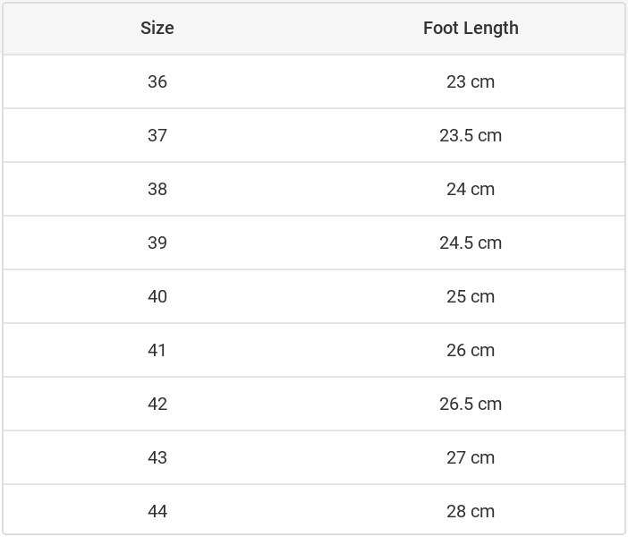Select the size 36 cell
The height and width of the screenshot is (537, 628).
157,81
